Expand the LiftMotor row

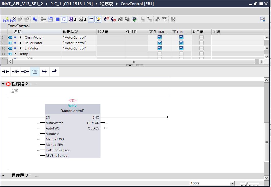click(21, 48)
